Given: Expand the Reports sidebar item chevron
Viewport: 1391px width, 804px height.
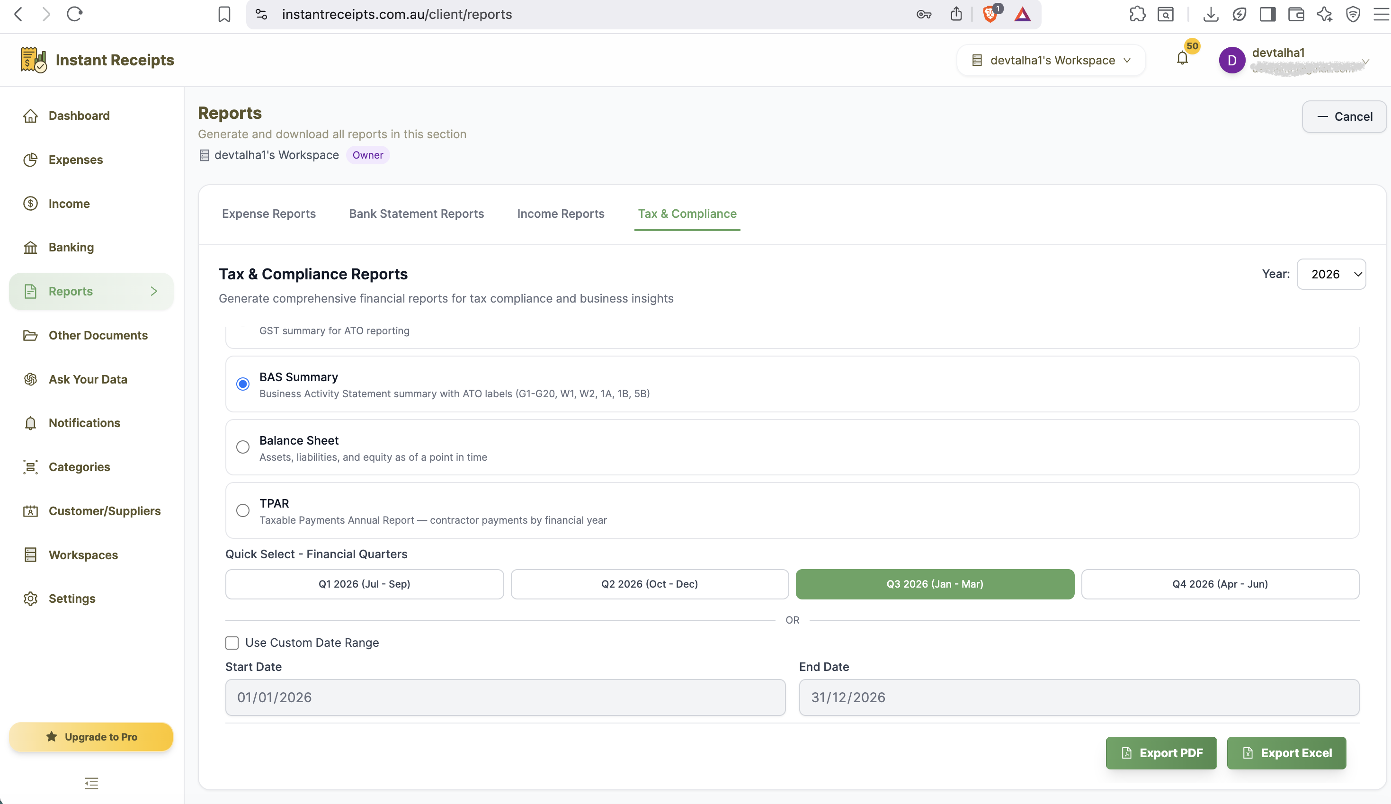Looking at the screenshot, I should pos(154,291).
